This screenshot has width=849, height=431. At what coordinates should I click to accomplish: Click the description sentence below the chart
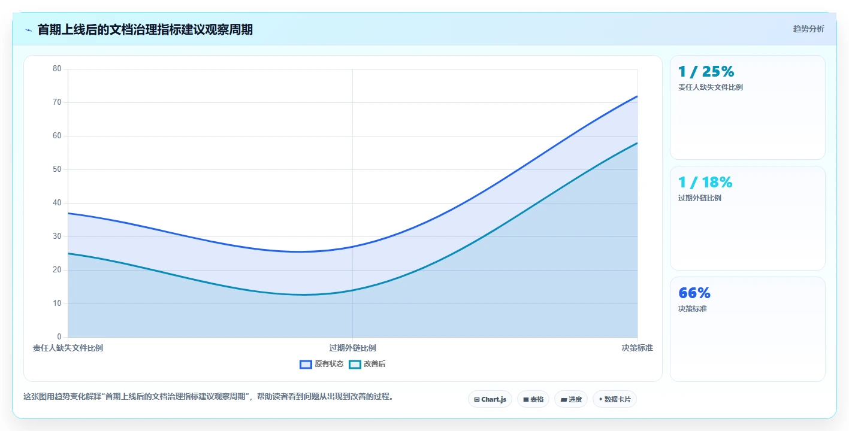pos(209,396)
